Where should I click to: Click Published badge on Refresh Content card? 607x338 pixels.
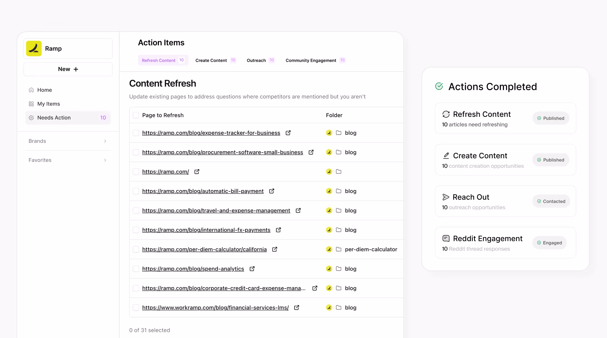(551, 118)
